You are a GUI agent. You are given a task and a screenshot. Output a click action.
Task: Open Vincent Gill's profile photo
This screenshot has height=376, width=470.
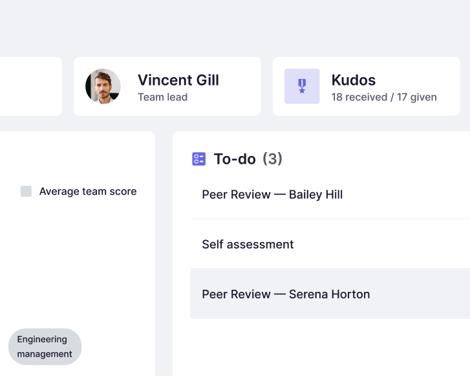point(103,86)
